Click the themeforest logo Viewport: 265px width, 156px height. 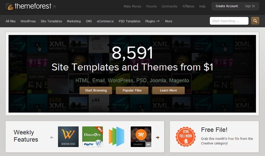point(28,6)
